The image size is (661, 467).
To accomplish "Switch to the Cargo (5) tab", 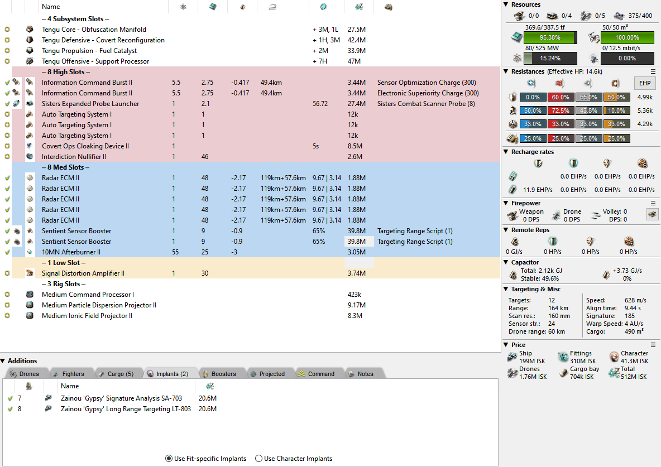I will point(116,374).
